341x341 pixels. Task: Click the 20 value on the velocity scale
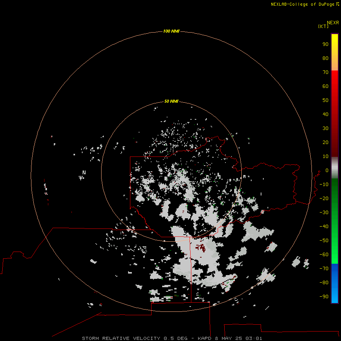[x=325, y=142]
